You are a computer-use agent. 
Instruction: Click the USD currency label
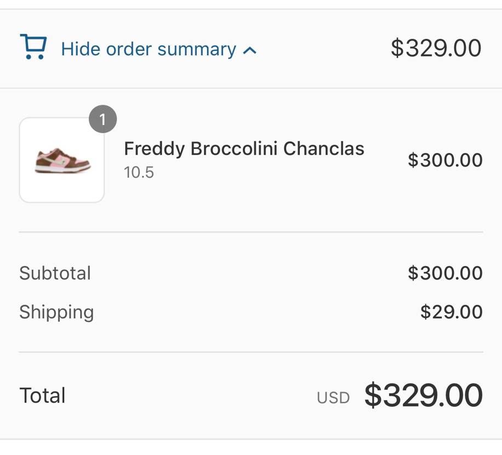(333, 397)
